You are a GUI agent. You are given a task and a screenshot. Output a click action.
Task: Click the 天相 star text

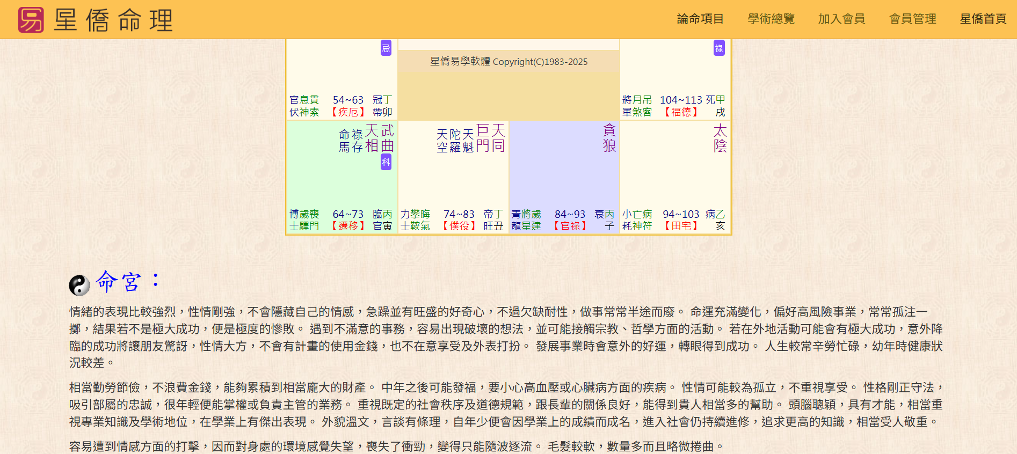click(372, 138)
